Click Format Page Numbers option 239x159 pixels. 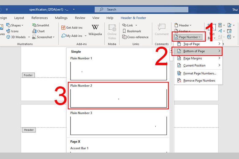point(199,73)
